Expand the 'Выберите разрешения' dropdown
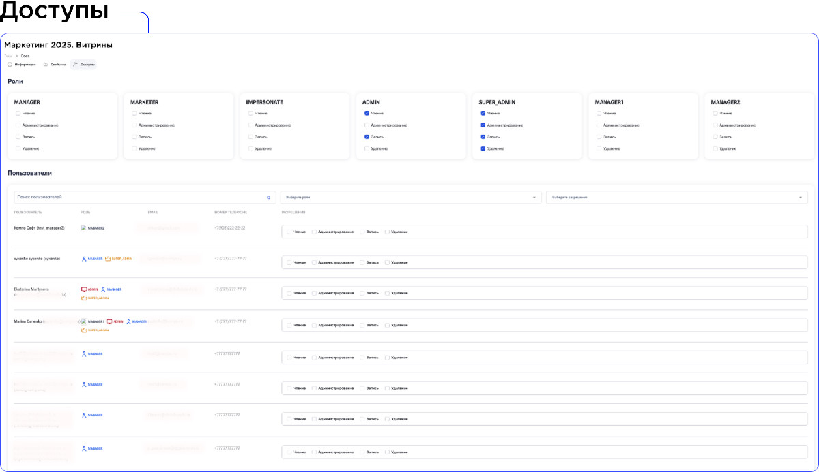 click(676, 198)
